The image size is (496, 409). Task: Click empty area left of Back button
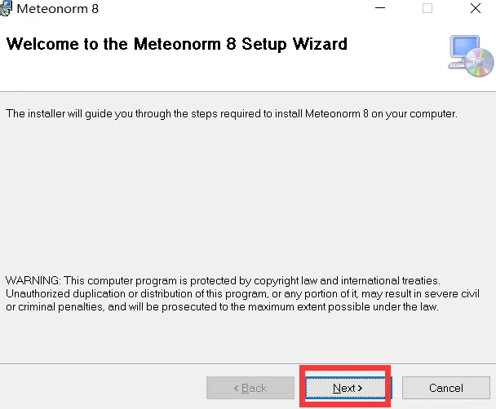[98, 388]
